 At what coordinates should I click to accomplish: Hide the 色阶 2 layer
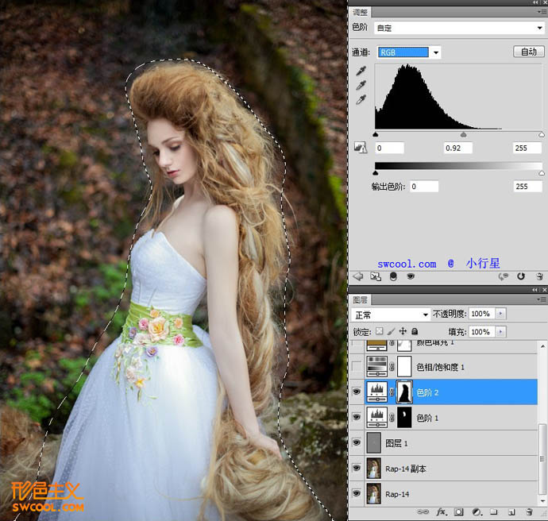(357, 392)
